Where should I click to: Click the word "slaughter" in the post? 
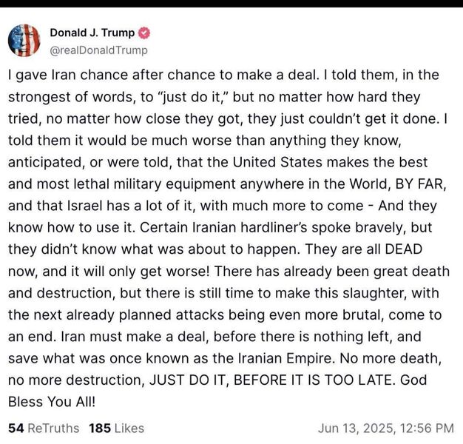tap(375, 293)
